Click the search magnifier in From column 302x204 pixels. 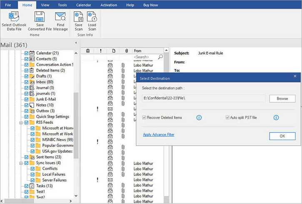(x=161, y=57)
